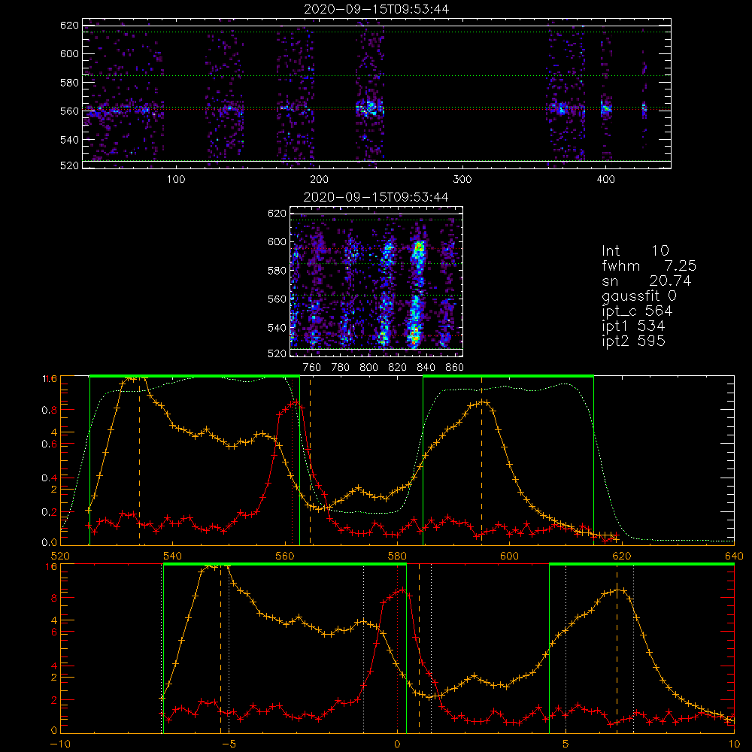Click y-axis label 600 of top spectrogram
Image resolution: width=752 pixels, height=752 pixels.
click(69, 53)
